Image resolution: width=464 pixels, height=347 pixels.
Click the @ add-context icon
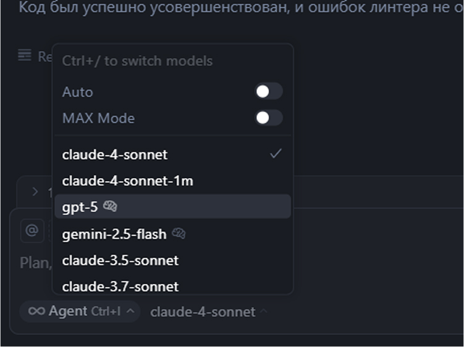click(31, 231)
